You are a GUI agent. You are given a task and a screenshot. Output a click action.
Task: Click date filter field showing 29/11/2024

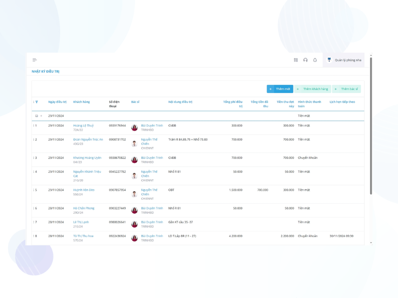(x=56, y=116)
